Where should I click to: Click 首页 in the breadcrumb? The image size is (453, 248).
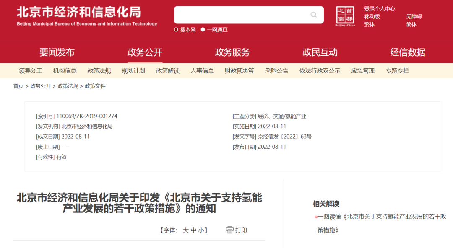(18, 86)
